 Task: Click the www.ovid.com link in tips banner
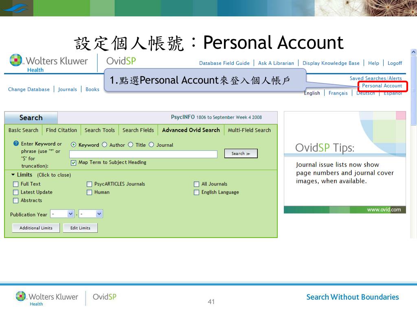tap(384, 210)
